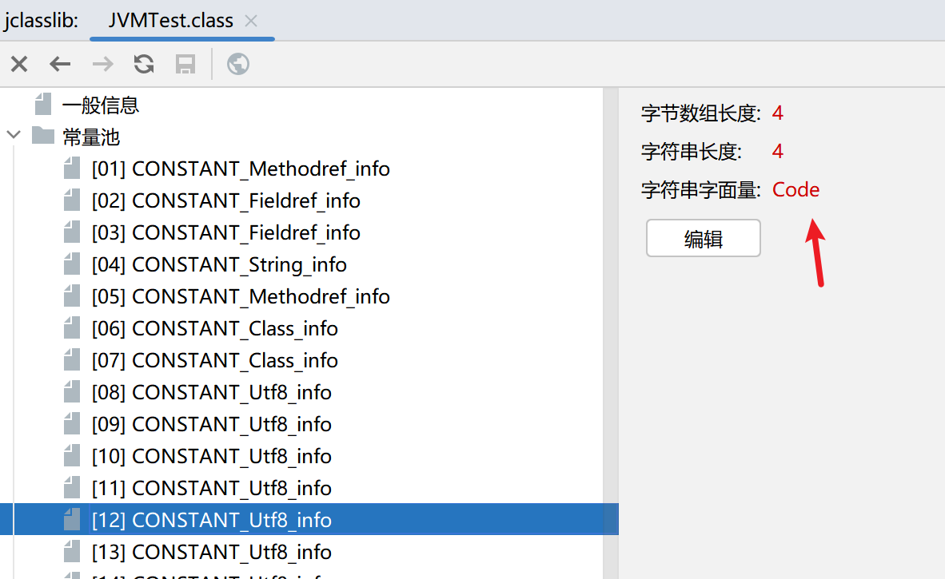Close the JVMTest.class tab
The width and height of the screenshot is (945, 579).
pyautogui.click(x=251, y=21)
